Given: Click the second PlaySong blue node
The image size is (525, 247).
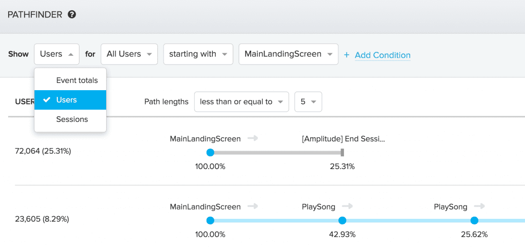Looking at the screenshot, I should [474, 220].
